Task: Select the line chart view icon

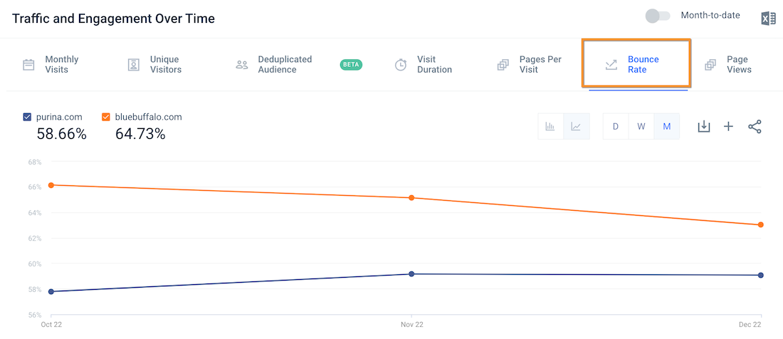Action: 576,127
